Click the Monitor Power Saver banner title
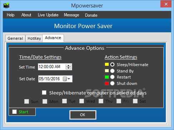 [x=83, y=26]
